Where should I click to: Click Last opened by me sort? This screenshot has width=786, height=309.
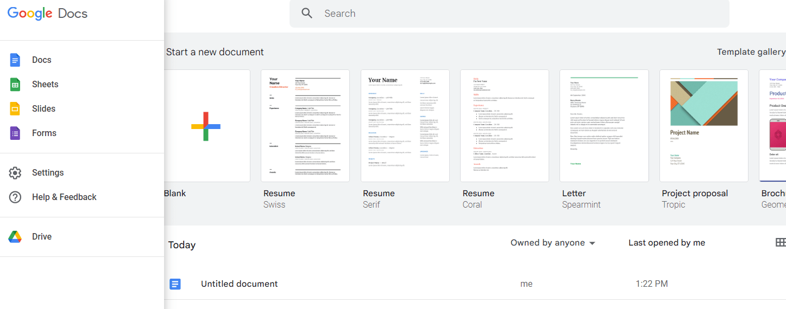point(666,243)
